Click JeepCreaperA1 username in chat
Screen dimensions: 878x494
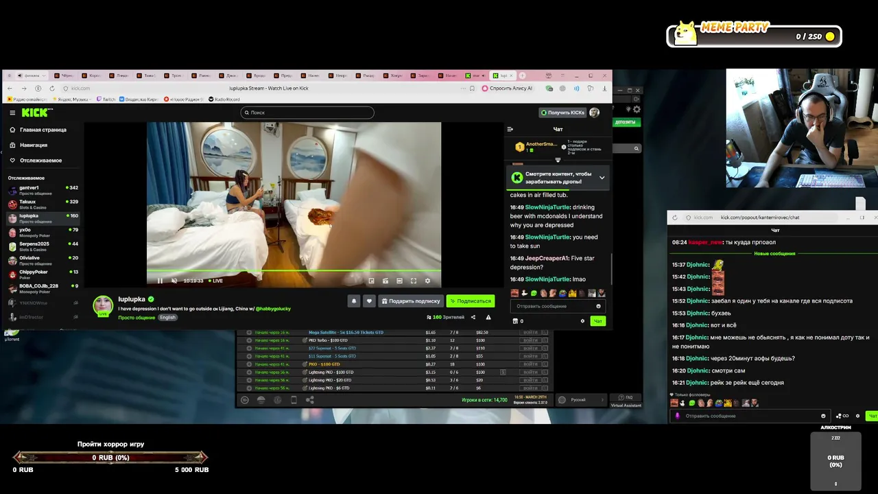[x=547, y=259]
